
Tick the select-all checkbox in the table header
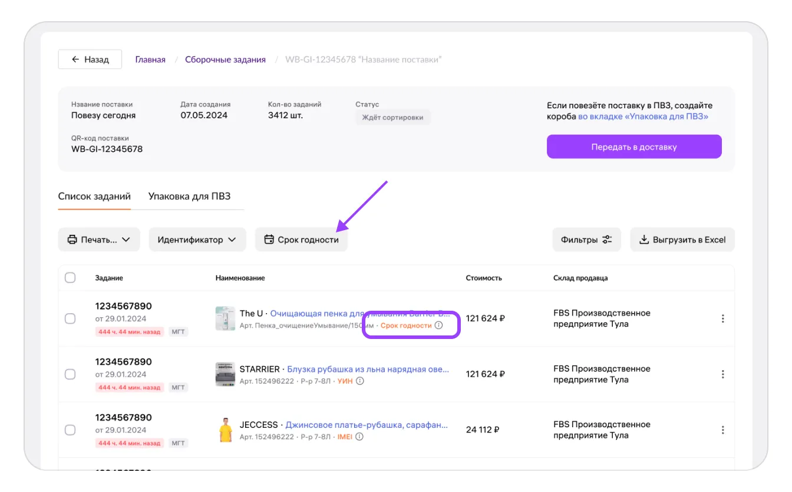[70, 278]
